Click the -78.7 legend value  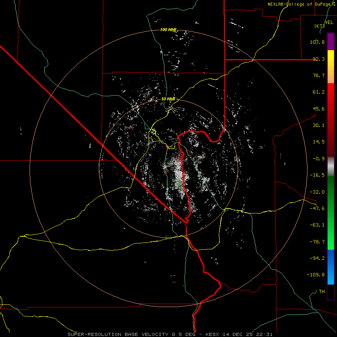tap(317, 242)
